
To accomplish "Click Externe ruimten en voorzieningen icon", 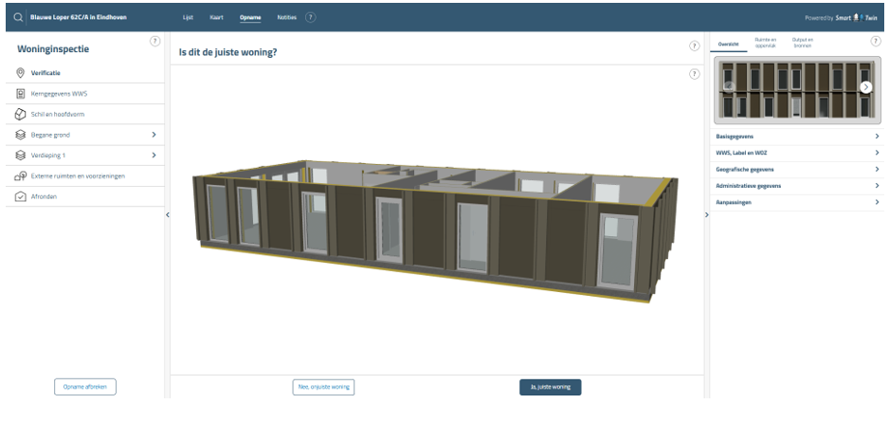I will point(20,175).
